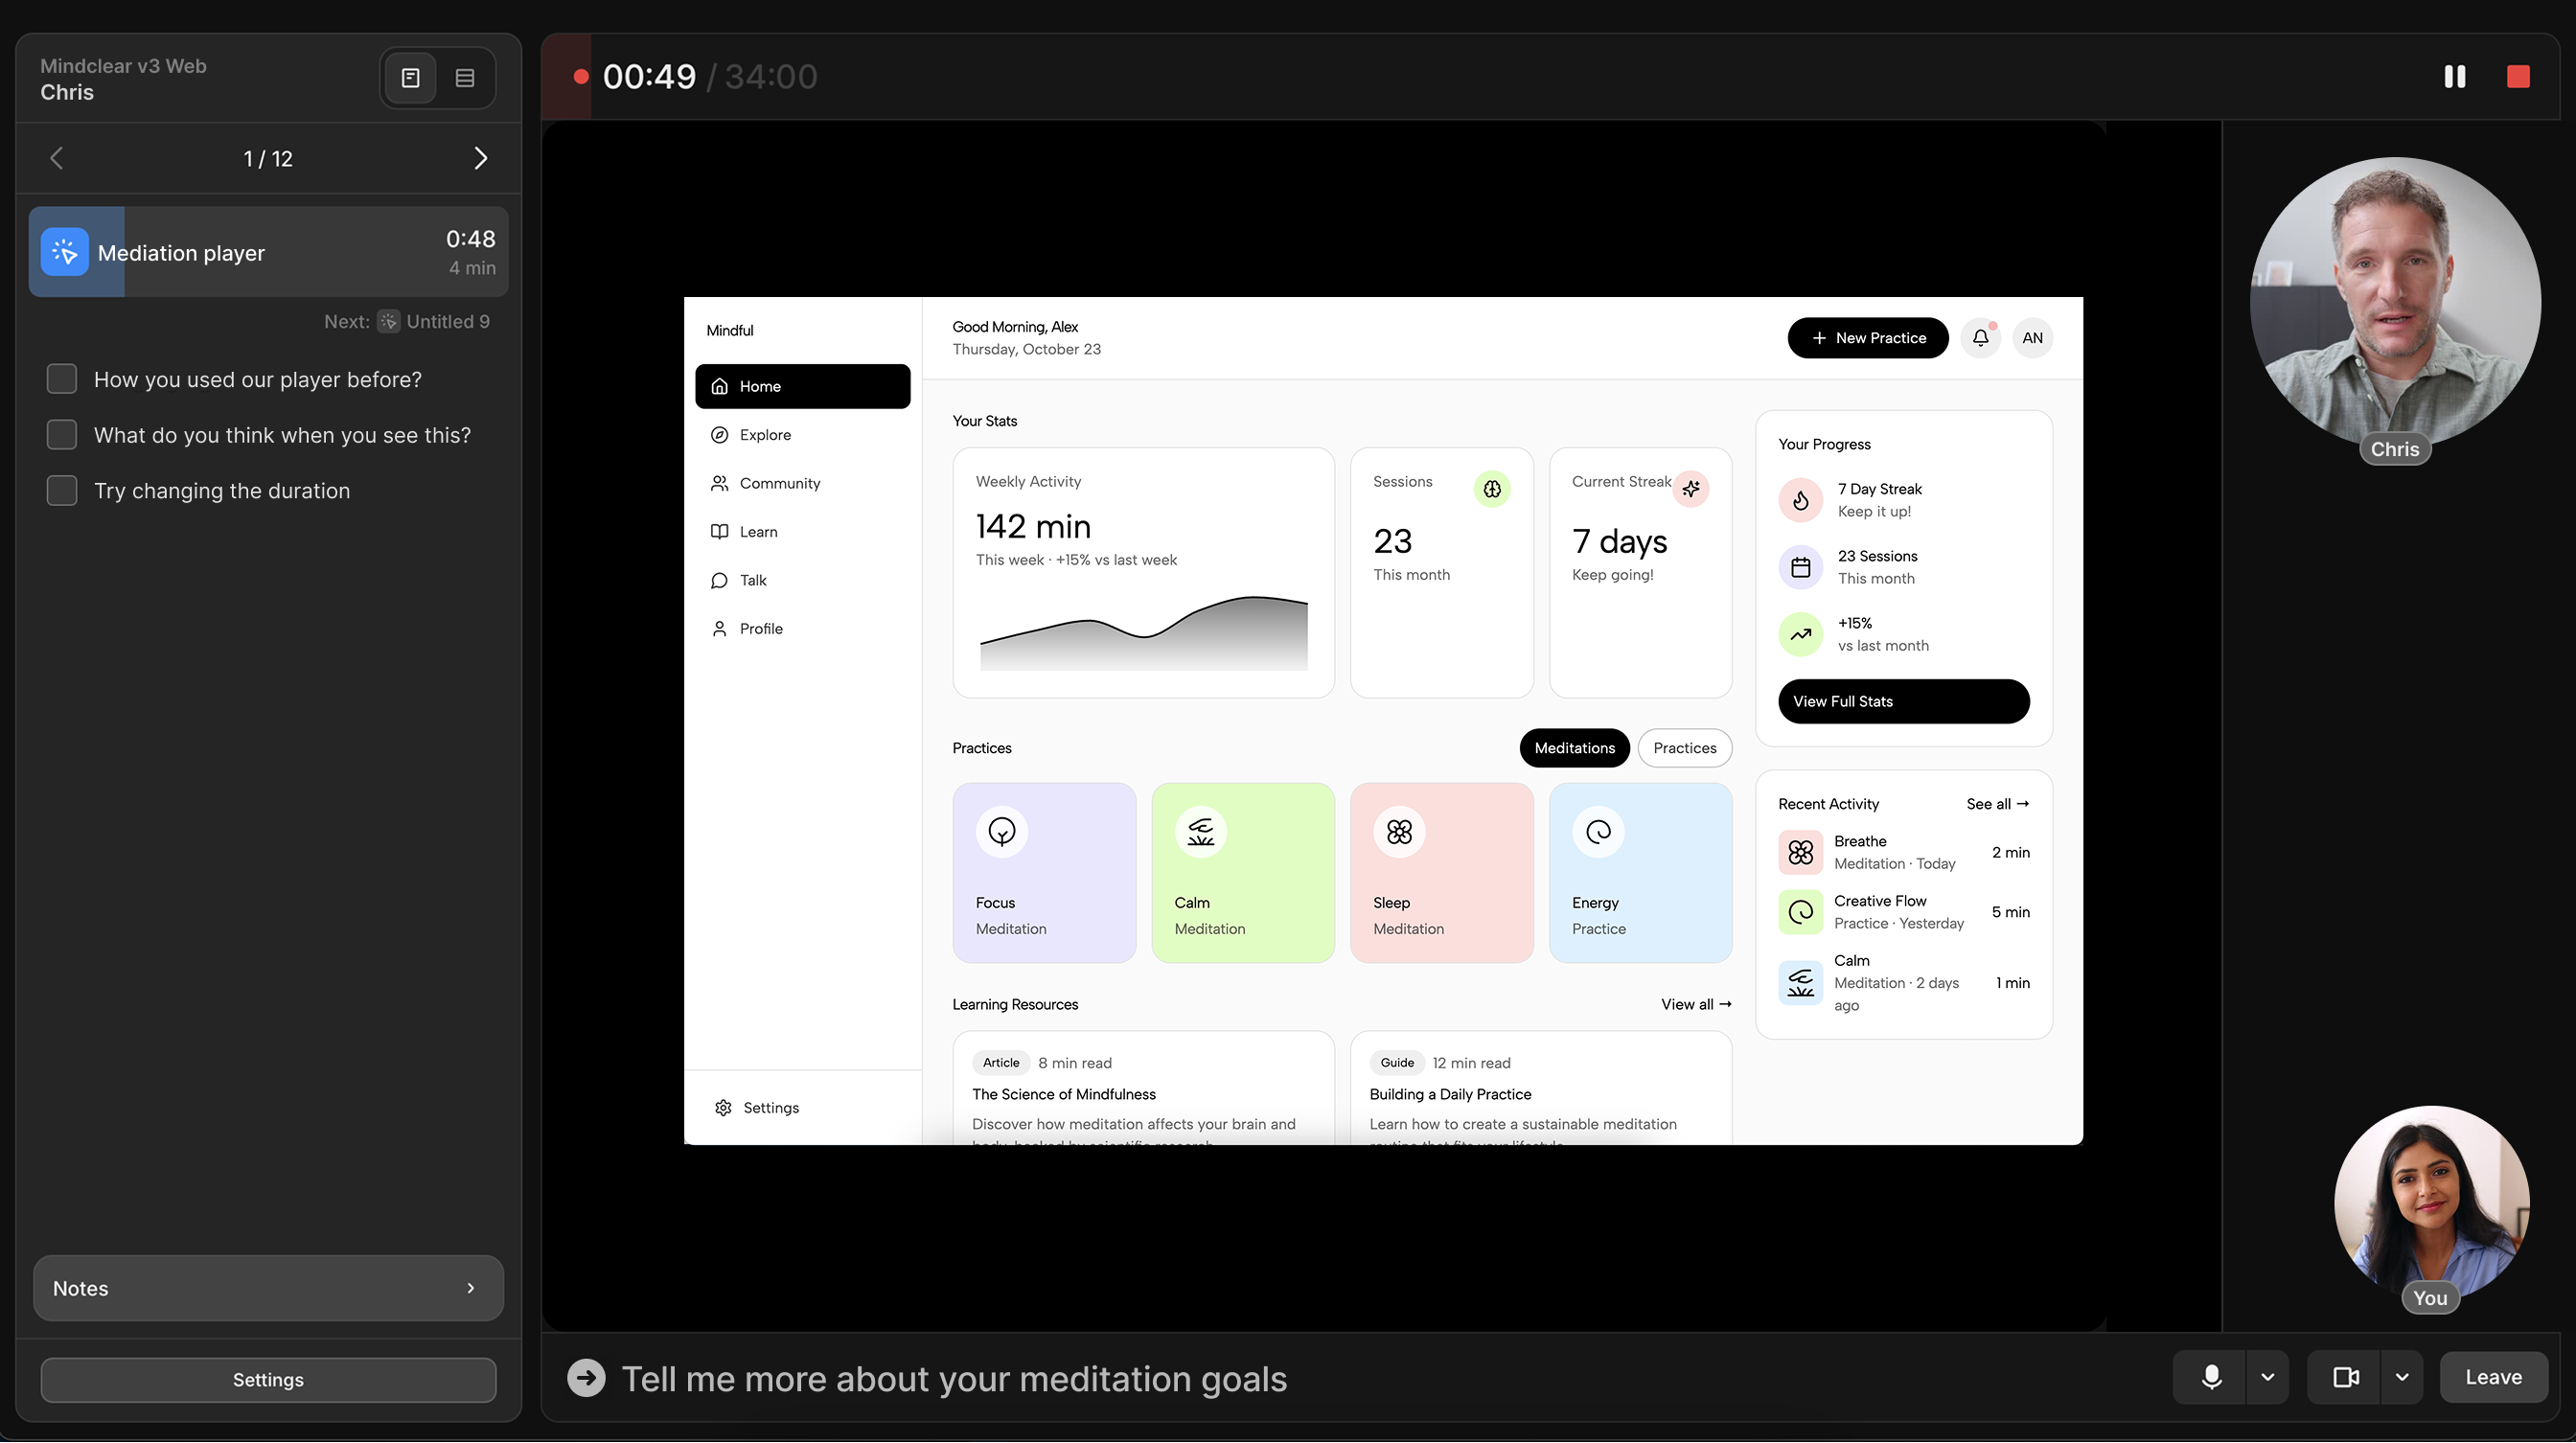The image size is (2576, 1443).
Task: Open Explore in Mindful sidebar
Action: pyautogui.click(x=765, y=435)
